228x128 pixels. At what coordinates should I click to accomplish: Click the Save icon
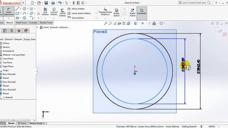(x=46, y=3)
